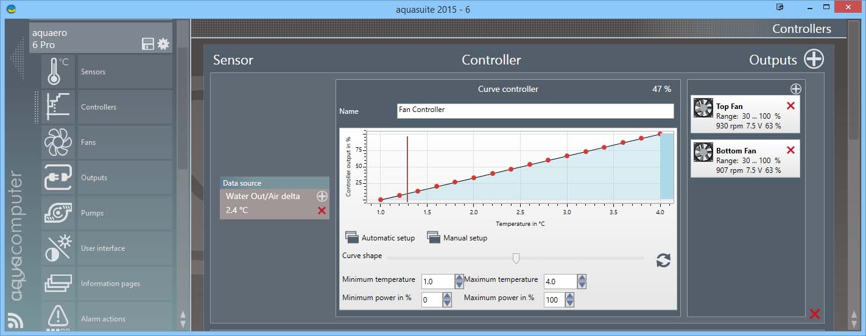Click the 47 % controller output value
The width and height of the screenshot is (866, 336).
[x=661, y=89]
